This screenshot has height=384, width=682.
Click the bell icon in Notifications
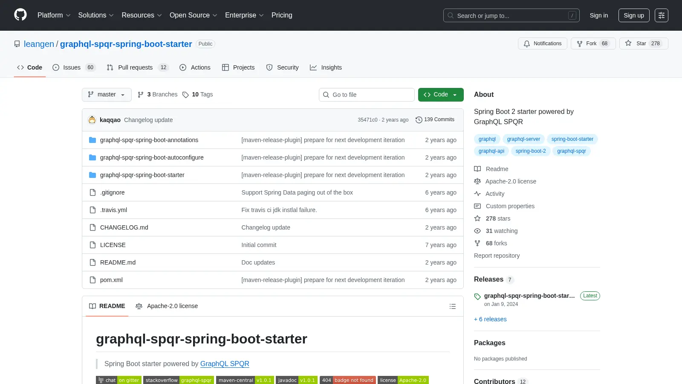527,44
